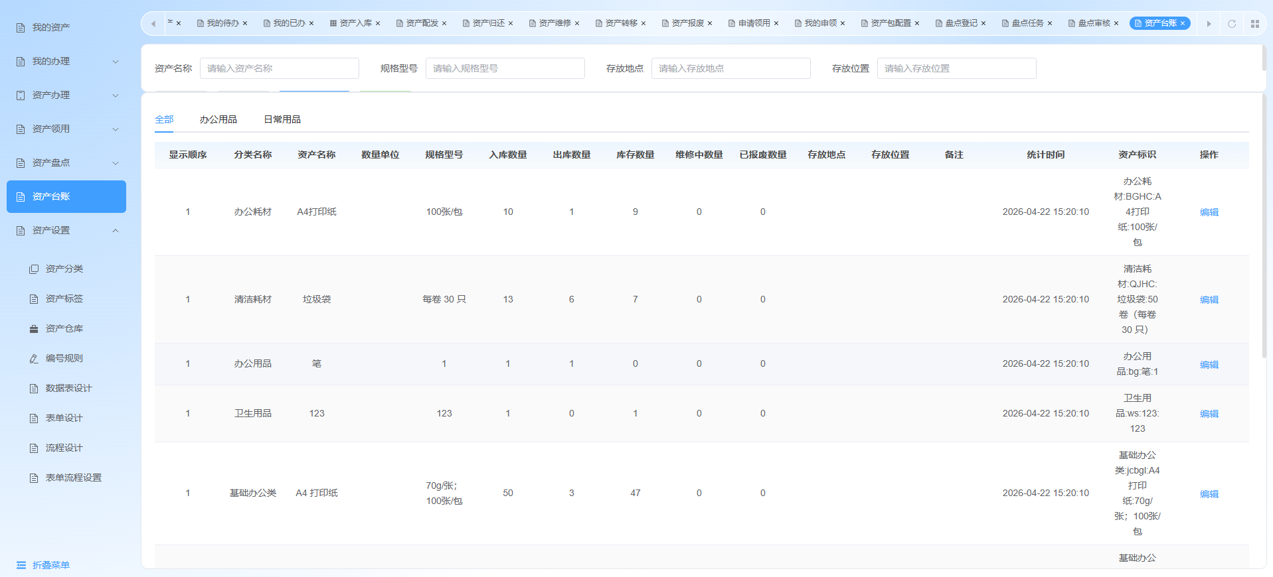Show the 全部 category list
The image size is (1273, 577).
[x=164, y=119]
